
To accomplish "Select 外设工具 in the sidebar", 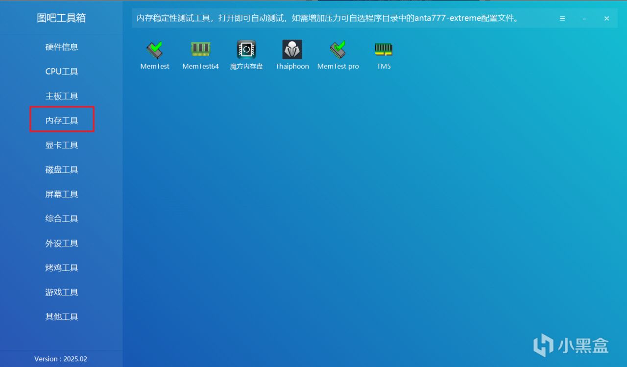I will [x=62, y=243].
